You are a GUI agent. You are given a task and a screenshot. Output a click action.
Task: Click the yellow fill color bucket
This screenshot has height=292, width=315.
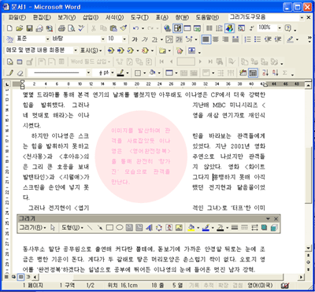coord(191,227)
